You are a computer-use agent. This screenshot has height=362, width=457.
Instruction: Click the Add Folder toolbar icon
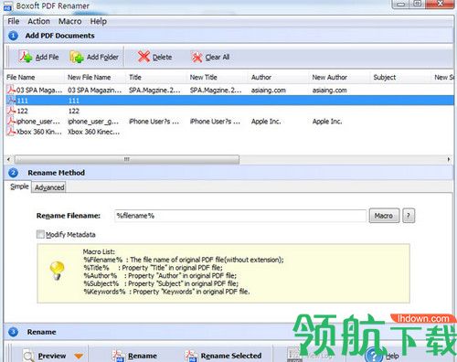tap(77, 57)
